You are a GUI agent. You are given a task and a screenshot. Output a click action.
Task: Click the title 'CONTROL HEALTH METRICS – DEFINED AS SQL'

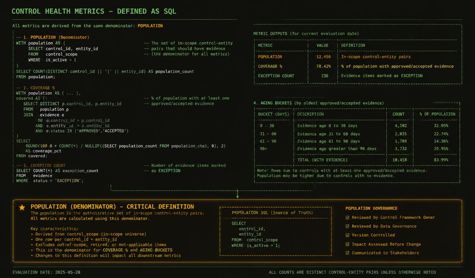click(x=94, y=11)
